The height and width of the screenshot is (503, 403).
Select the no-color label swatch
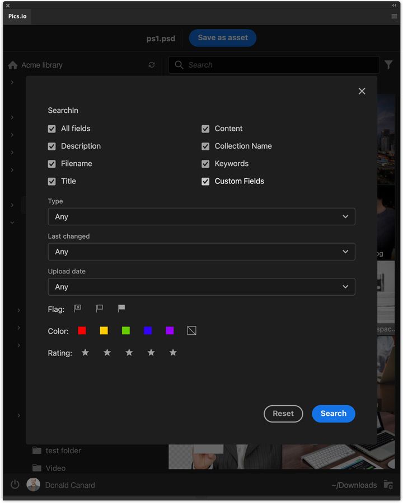(191, 330)
